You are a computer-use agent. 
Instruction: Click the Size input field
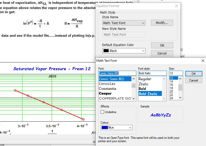[x=176, y=74]
